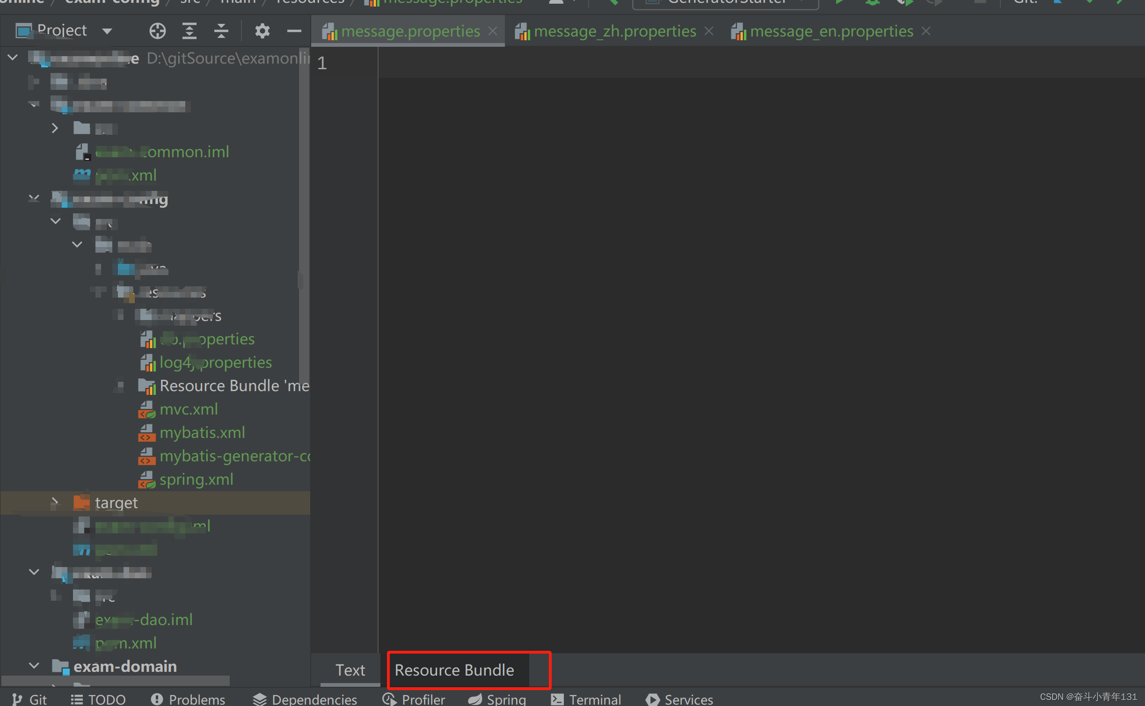Click the Select Opened File target icon
Viewport: 1145px width, 706px height.
[157, 31]
